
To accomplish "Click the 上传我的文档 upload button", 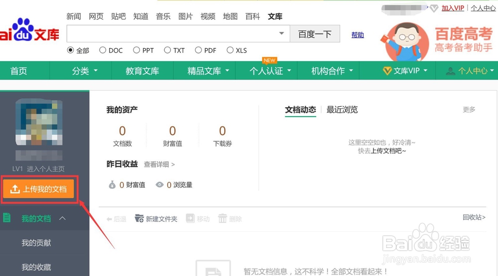I will (38, 189).
